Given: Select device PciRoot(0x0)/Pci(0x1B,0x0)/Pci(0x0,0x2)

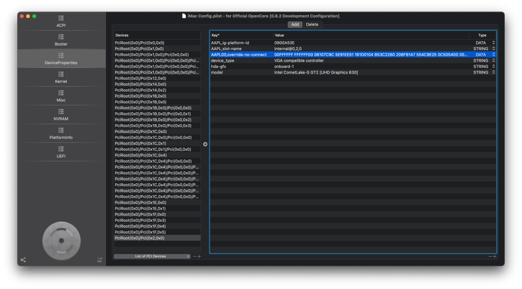Looking at the screenshot, I should 157,120.
